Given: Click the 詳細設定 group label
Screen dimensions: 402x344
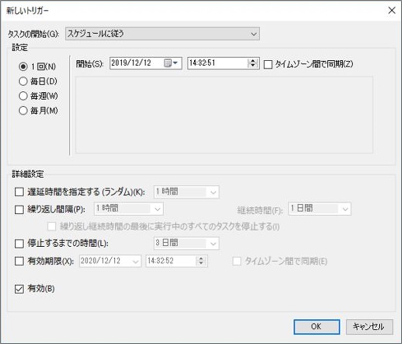Looking at the screenshot, I should (x=28, y=174).
